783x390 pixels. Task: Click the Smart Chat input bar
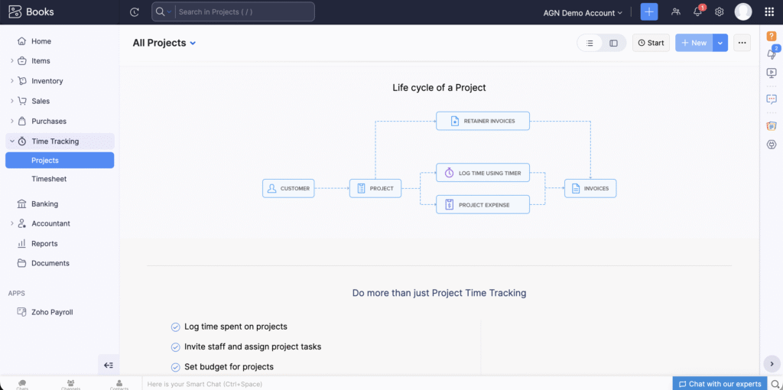point(407,384)
